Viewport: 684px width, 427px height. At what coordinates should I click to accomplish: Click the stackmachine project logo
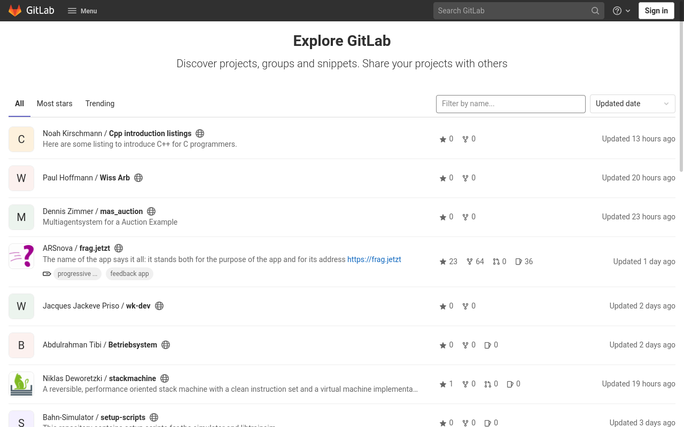point(21,384)
